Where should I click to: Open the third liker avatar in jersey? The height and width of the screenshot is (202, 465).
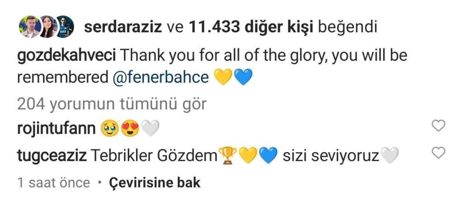pyautogui.click(x=64, y=27)
